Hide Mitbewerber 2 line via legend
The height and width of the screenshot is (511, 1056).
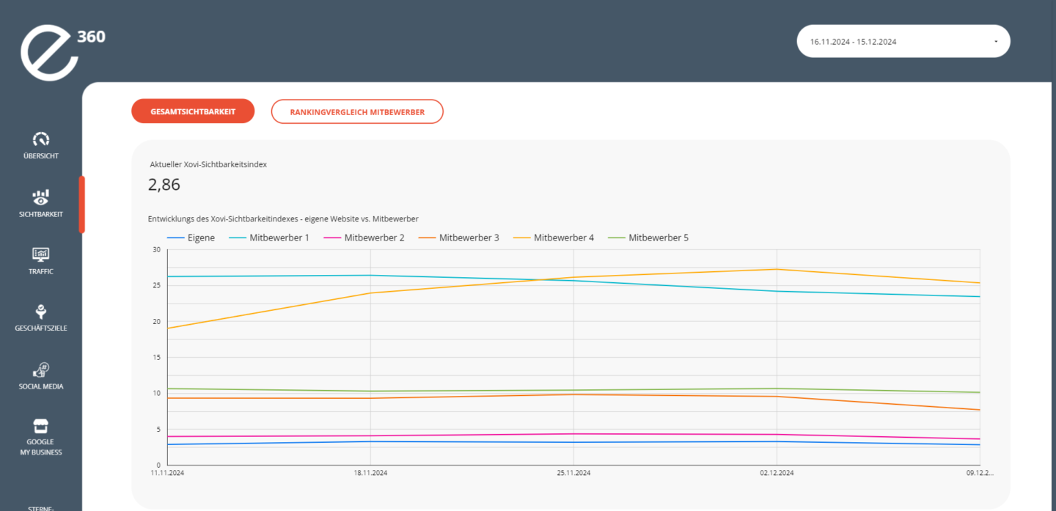pos(364,238)
